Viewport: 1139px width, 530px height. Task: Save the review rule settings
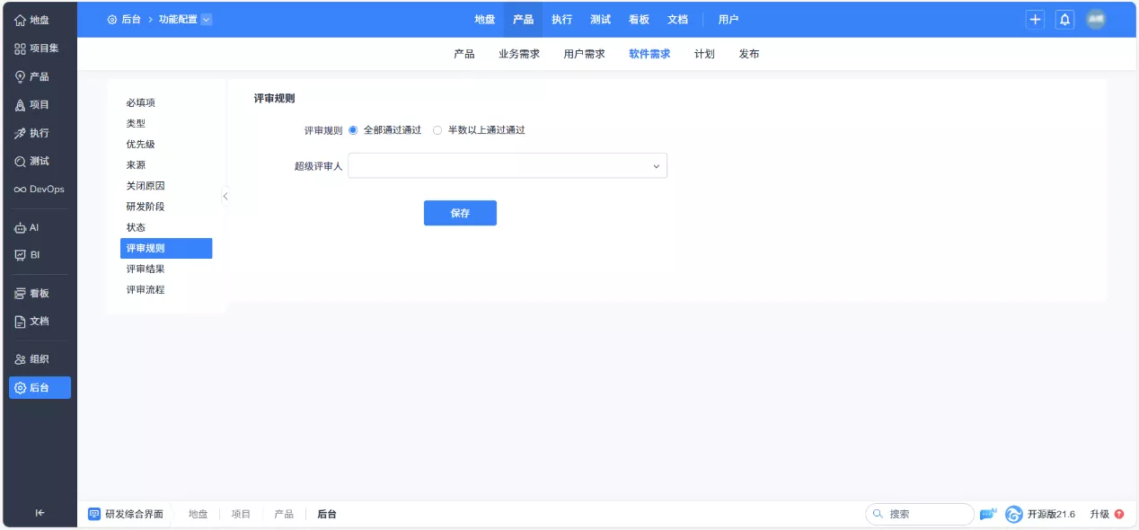point(460,213)
